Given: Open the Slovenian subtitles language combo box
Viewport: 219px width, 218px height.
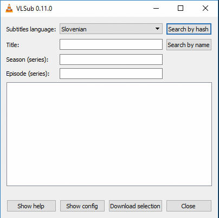Looking at the screenshot, I should point(111,29).
